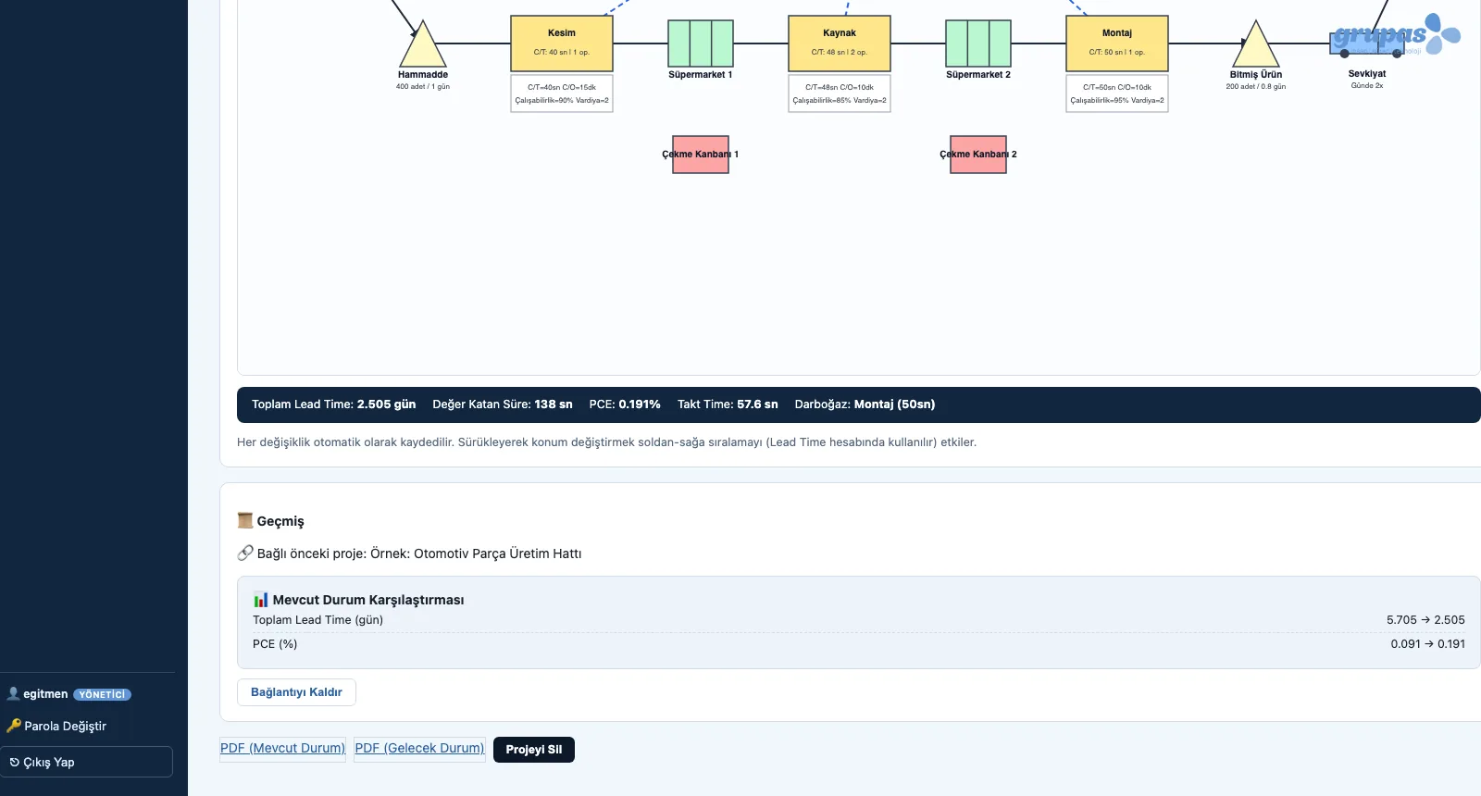Click the Toplam Lead Time 2.505 gün metric
The image size is (1481, 796).
(333, 404)
